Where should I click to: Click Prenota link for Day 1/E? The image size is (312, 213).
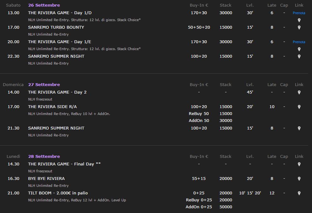coord(299,42)
